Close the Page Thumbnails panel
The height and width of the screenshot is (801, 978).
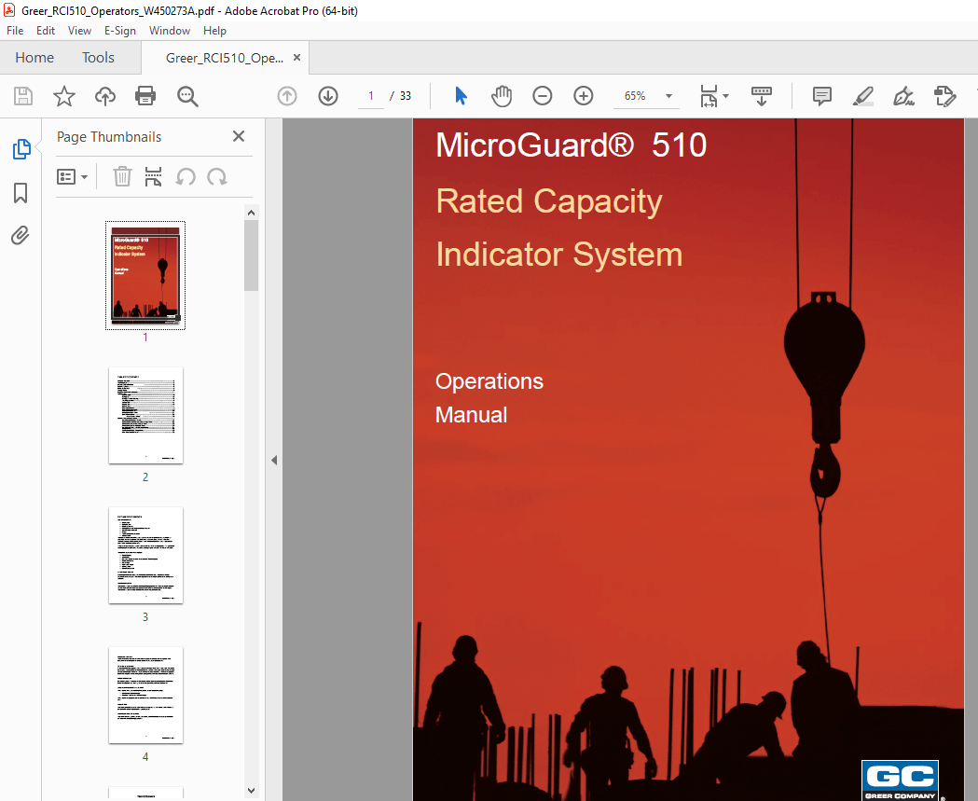tap(238, 136)
